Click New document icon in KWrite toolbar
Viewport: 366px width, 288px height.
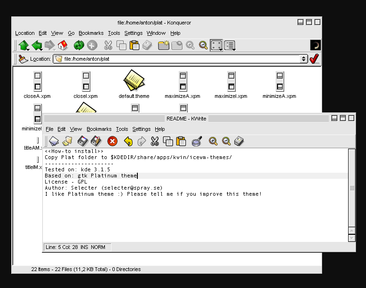(x=54, y=141)
